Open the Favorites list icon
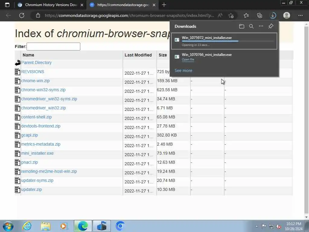This screenshot has height=232, width=309. coord(246,15)
